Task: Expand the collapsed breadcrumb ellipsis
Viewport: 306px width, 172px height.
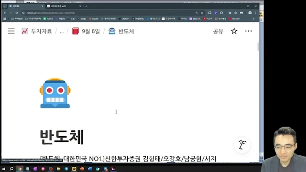Action: [x=62, y=31]
